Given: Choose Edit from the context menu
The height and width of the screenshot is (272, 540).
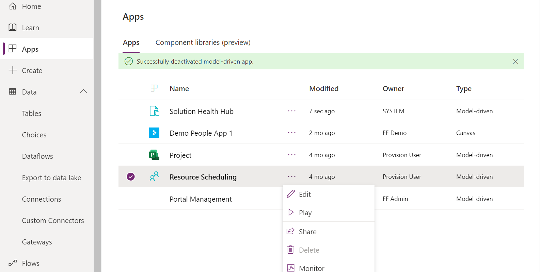Looking at the screenshot, I should click(329, 194).
